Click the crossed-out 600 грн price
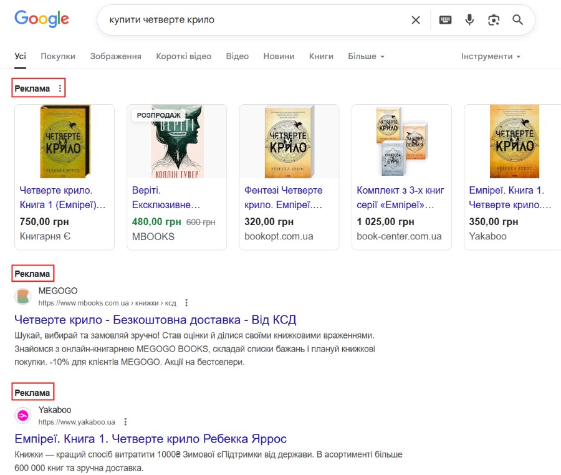Image resolution: width=561 pixels, height=475 pixels. point(201,222)
